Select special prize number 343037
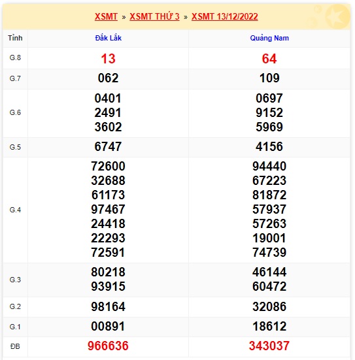 269,346
